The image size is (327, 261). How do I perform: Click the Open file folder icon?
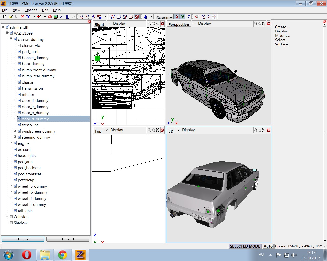[x=10, y=17]
